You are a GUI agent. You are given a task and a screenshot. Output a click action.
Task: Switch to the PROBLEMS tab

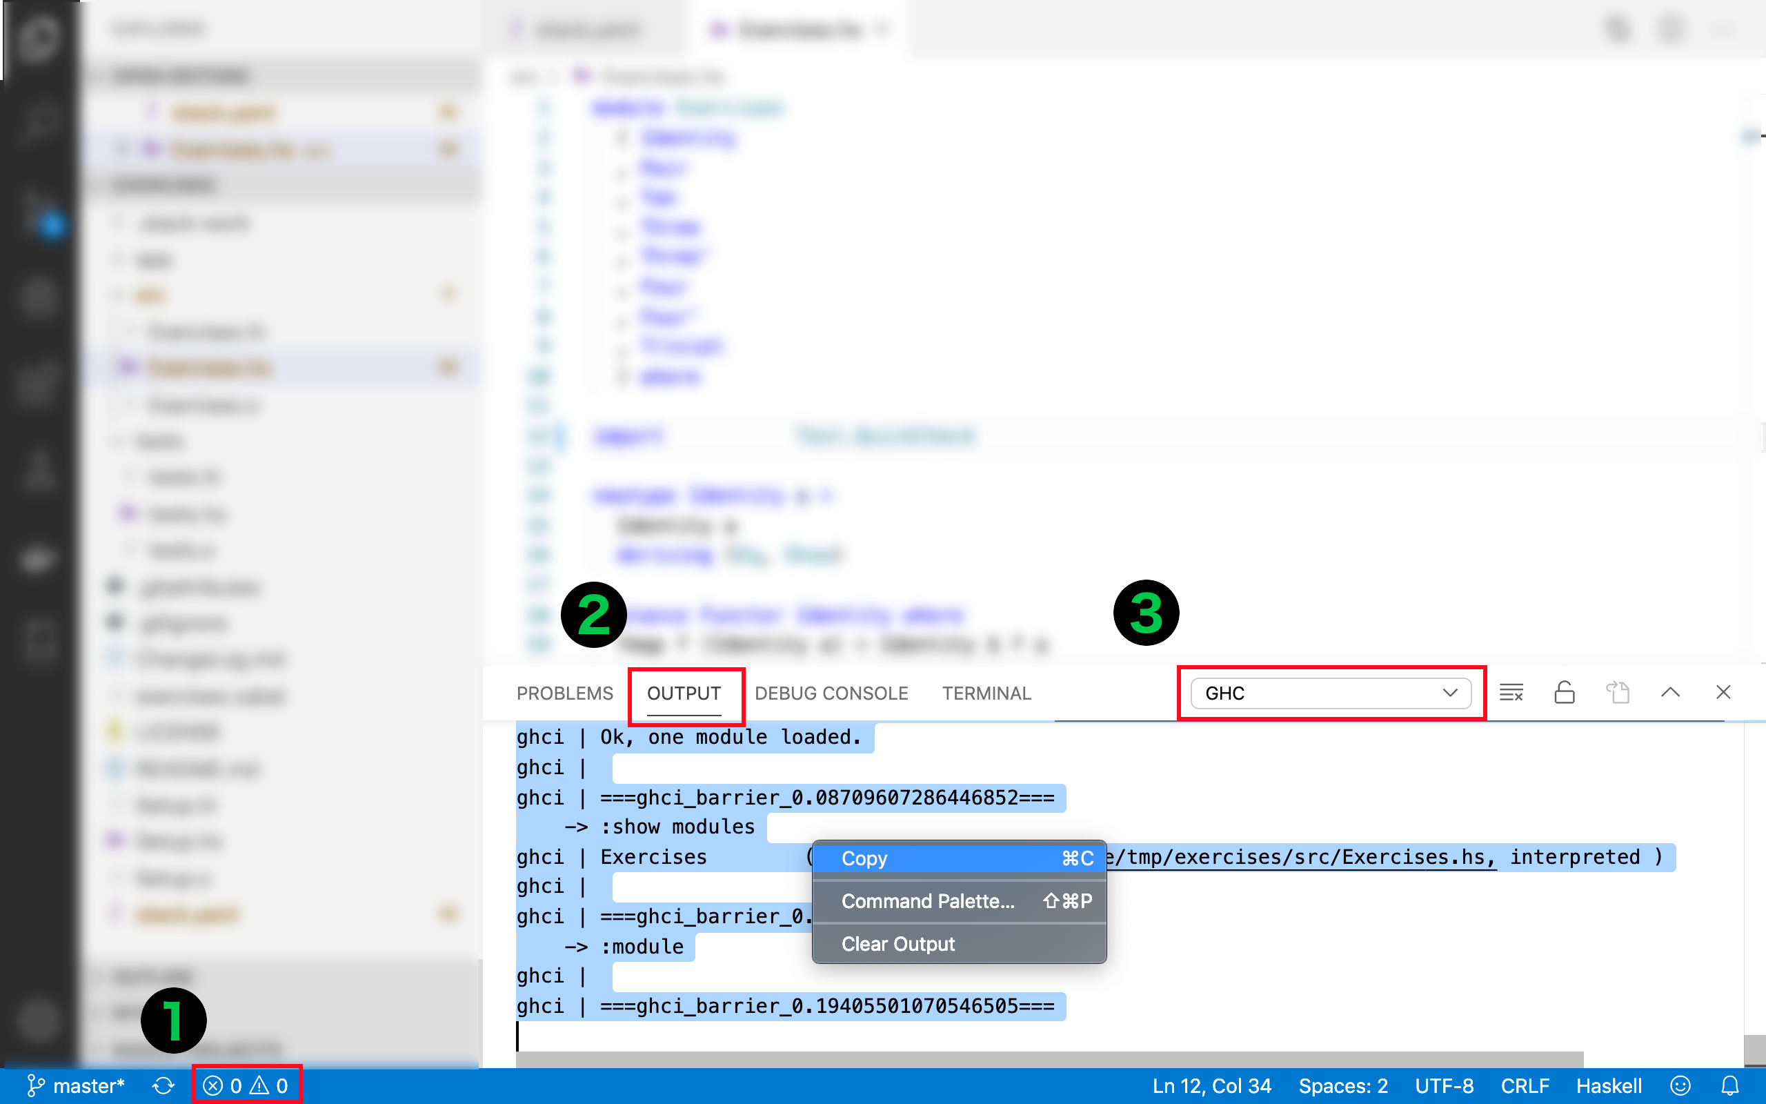(x=565, y=693)
